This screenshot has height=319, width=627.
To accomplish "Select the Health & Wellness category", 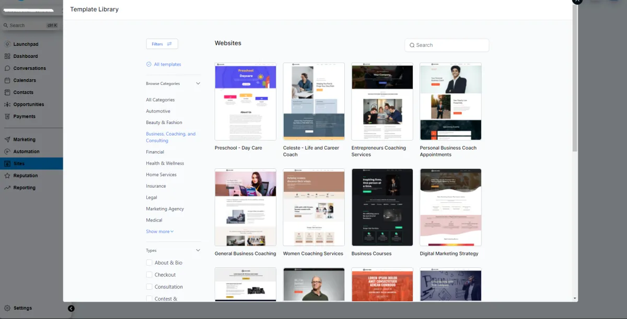I will tap(165, 164).
